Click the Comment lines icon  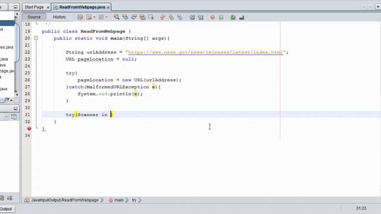(x=233, y=17)
